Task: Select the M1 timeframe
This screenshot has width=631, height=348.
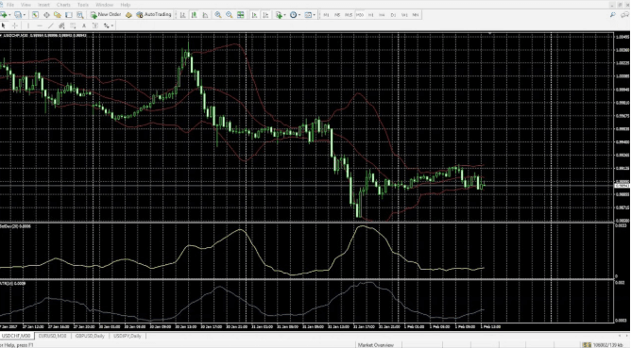Action: 326,15
